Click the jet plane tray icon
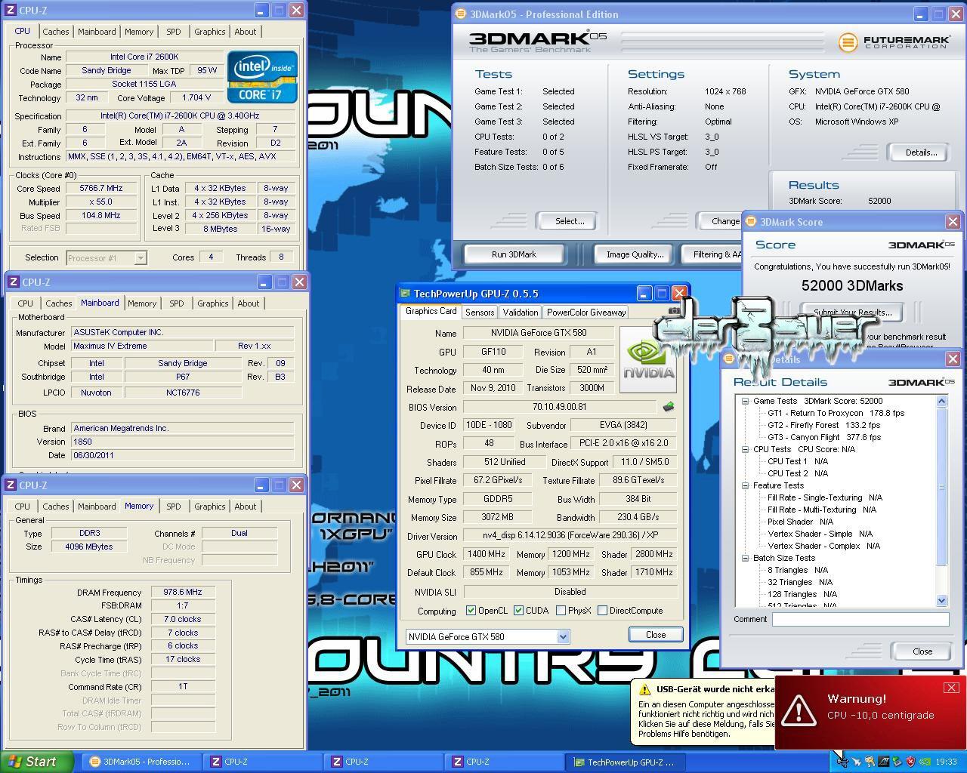The height and width of the screenshot is (773, 967). 856,762
